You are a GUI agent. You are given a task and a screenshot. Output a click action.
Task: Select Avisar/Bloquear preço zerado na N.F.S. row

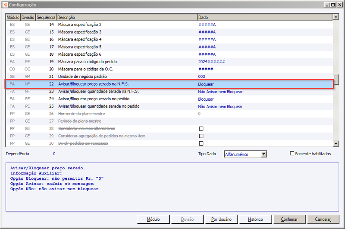(169, 84)
